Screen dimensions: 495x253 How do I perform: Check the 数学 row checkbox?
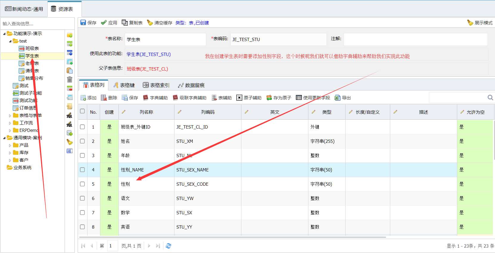point(82,213)
